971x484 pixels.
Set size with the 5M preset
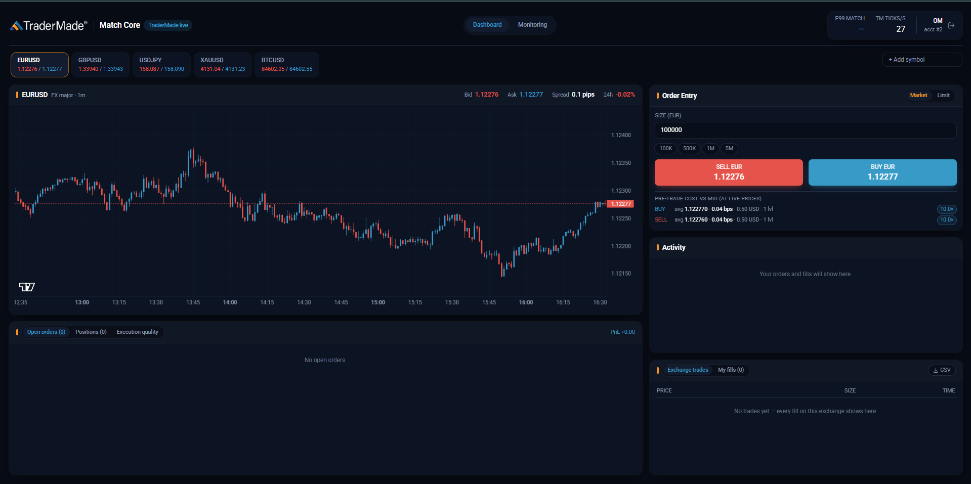[x=729, y=149]
